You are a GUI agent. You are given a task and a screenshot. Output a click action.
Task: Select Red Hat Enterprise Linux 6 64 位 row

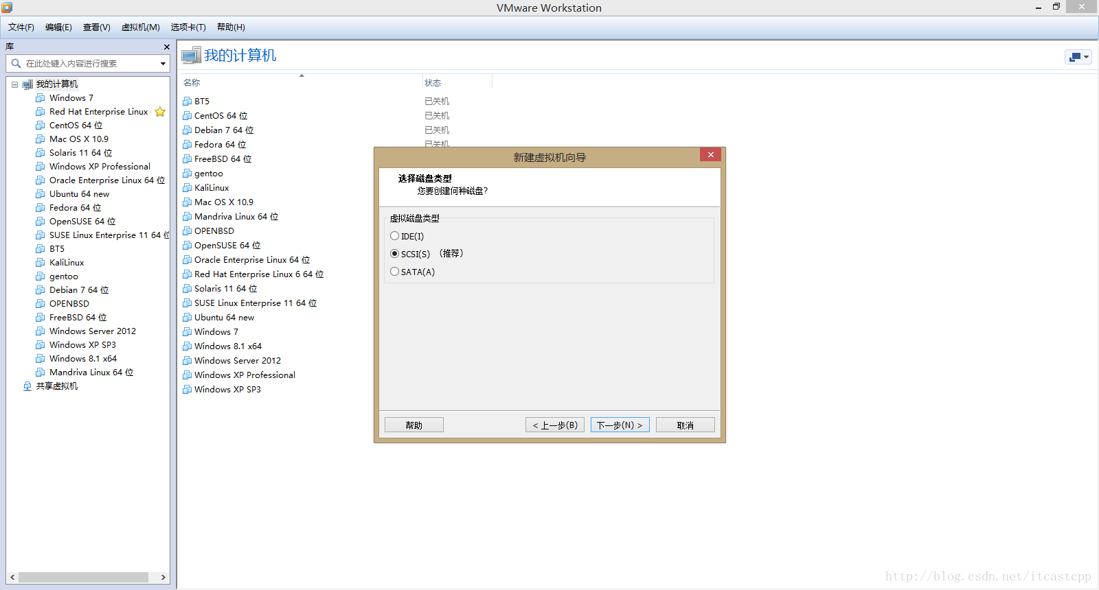(x=259, y=274)
